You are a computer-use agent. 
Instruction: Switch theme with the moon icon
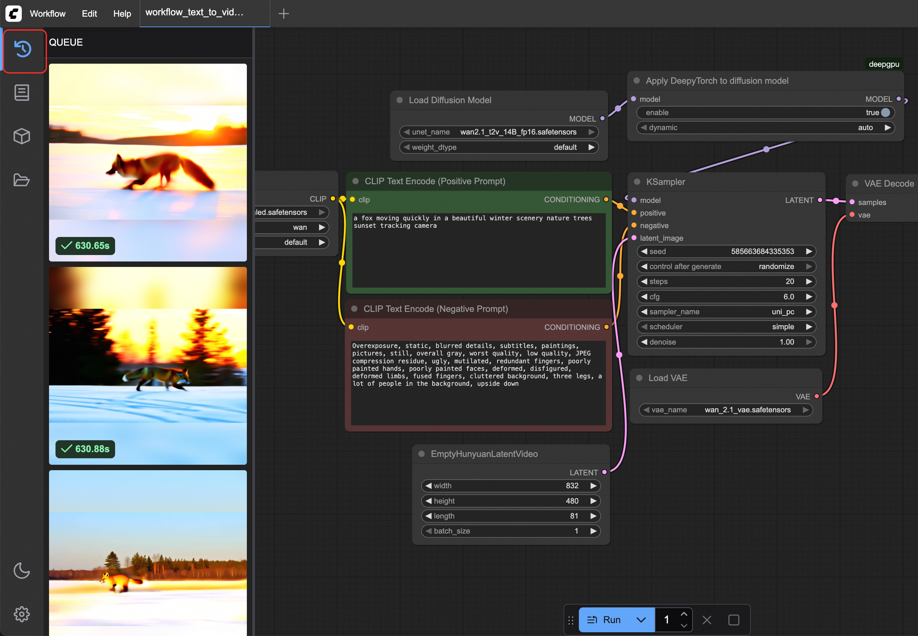21,570
